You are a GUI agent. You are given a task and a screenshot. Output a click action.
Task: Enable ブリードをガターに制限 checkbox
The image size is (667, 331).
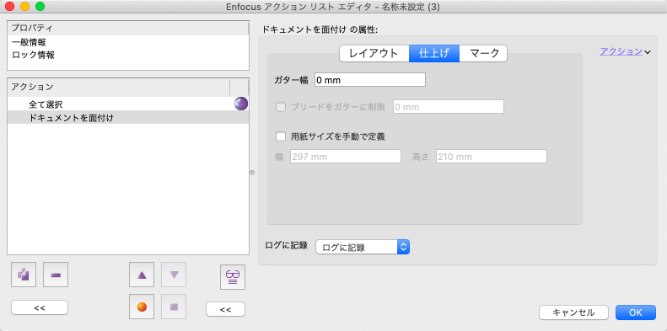pyautogui.click(x=281, y=107)
